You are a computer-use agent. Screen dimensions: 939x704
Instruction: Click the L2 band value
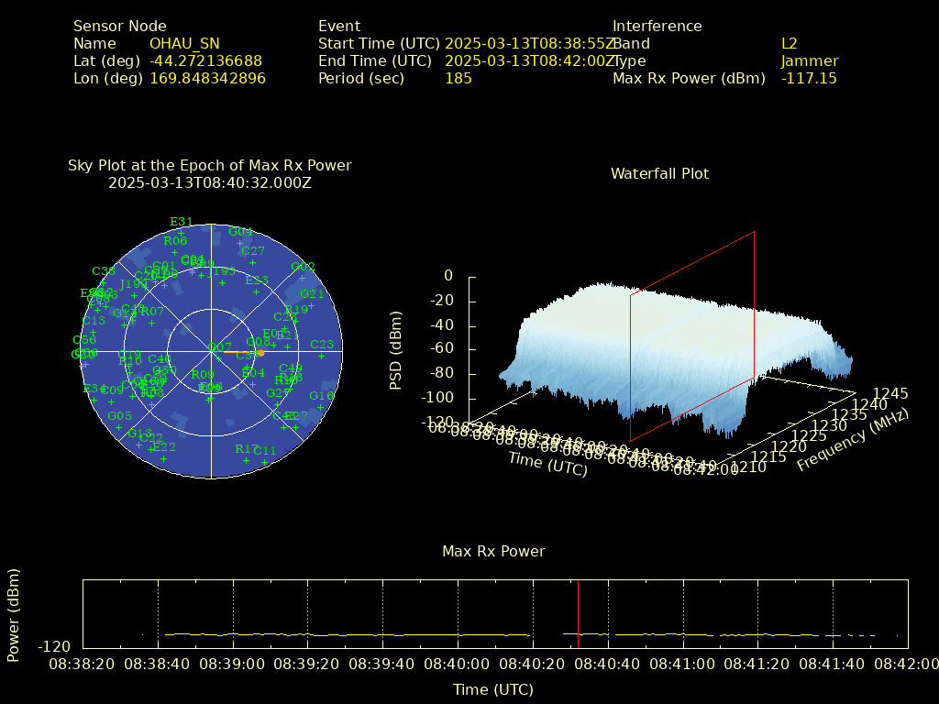[789, 44]
